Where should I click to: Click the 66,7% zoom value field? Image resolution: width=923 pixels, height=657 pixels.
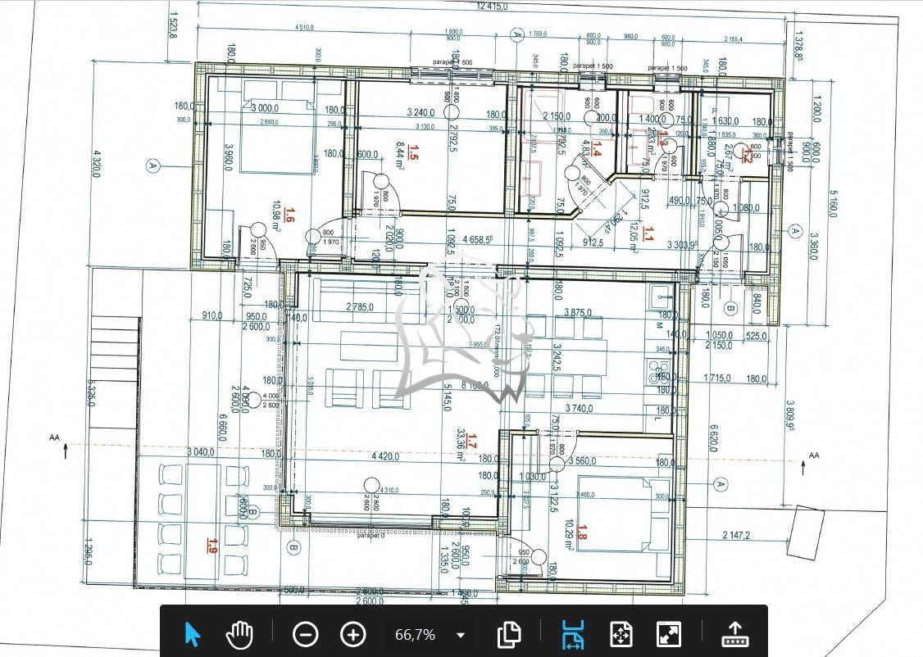(x=416, y=635)
